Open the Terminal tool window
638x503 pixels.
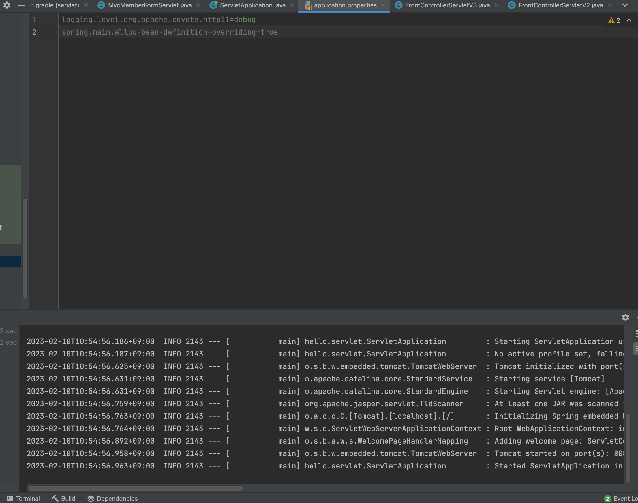(23, 498)
